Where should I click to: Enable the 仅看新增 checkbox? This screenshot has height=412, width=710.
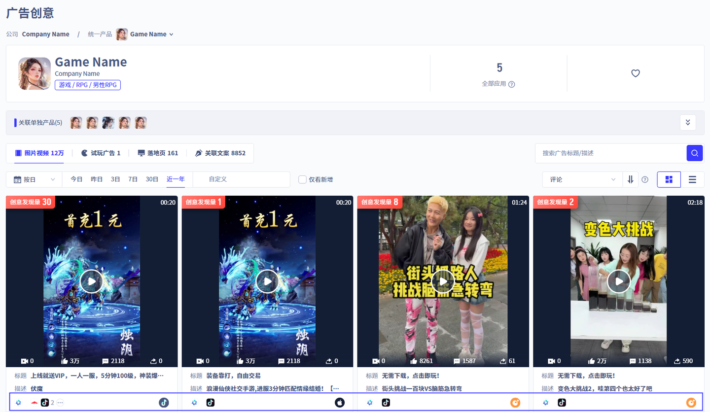click(303, 179)
